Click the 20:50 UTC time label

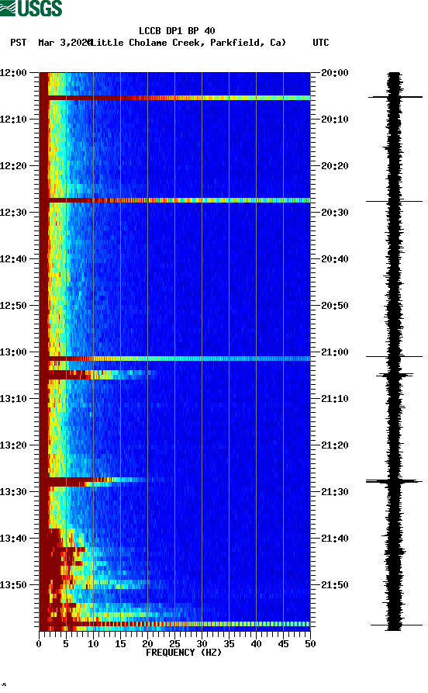(x=335, y=306)
